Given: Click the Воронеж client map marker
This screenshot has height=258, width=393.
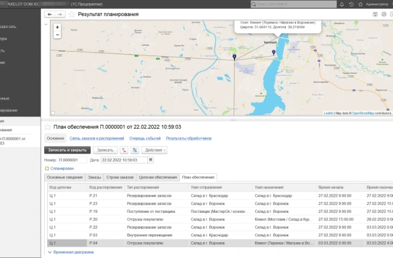Looking at the screenshot, I should click(274, 52).
